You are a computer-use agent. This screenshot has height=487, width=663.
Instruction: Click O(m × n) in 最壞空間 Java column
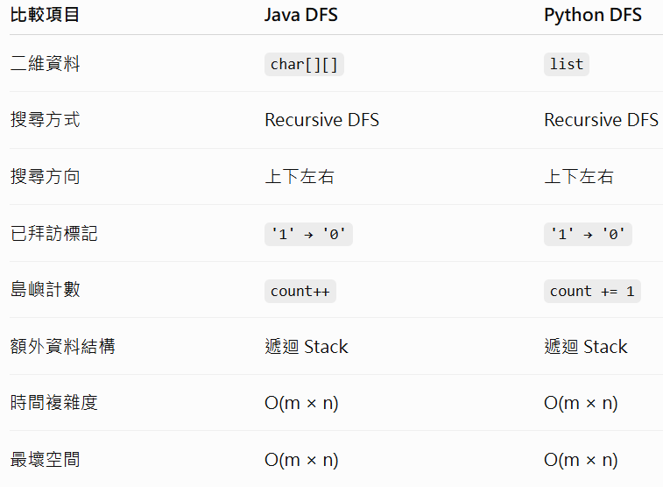point(301,460)
